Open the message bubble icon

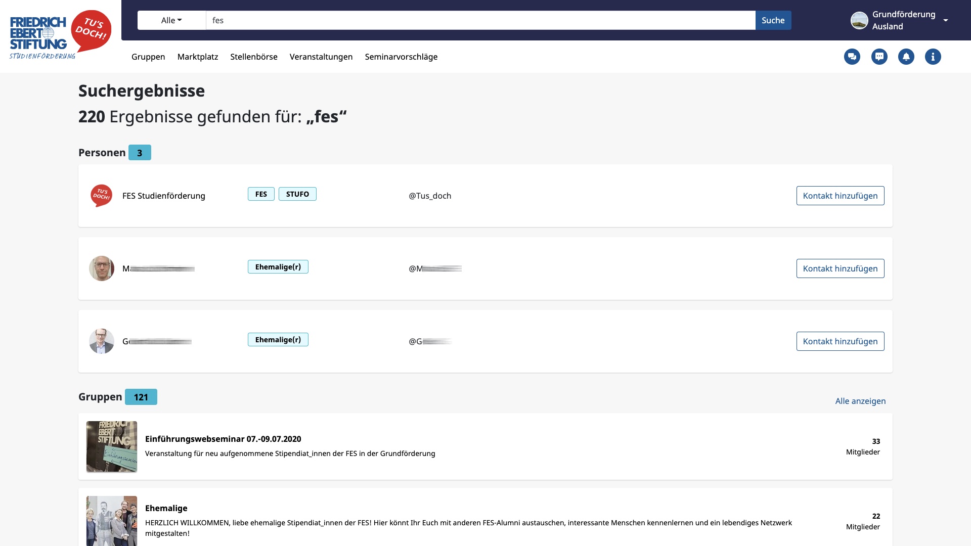[x=879, y=57]
